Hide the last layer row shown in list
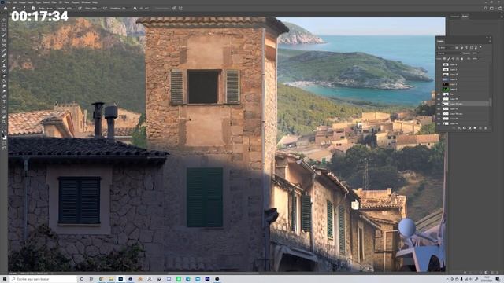This screenshot has height=283, width=504. (x=439, y=123)
